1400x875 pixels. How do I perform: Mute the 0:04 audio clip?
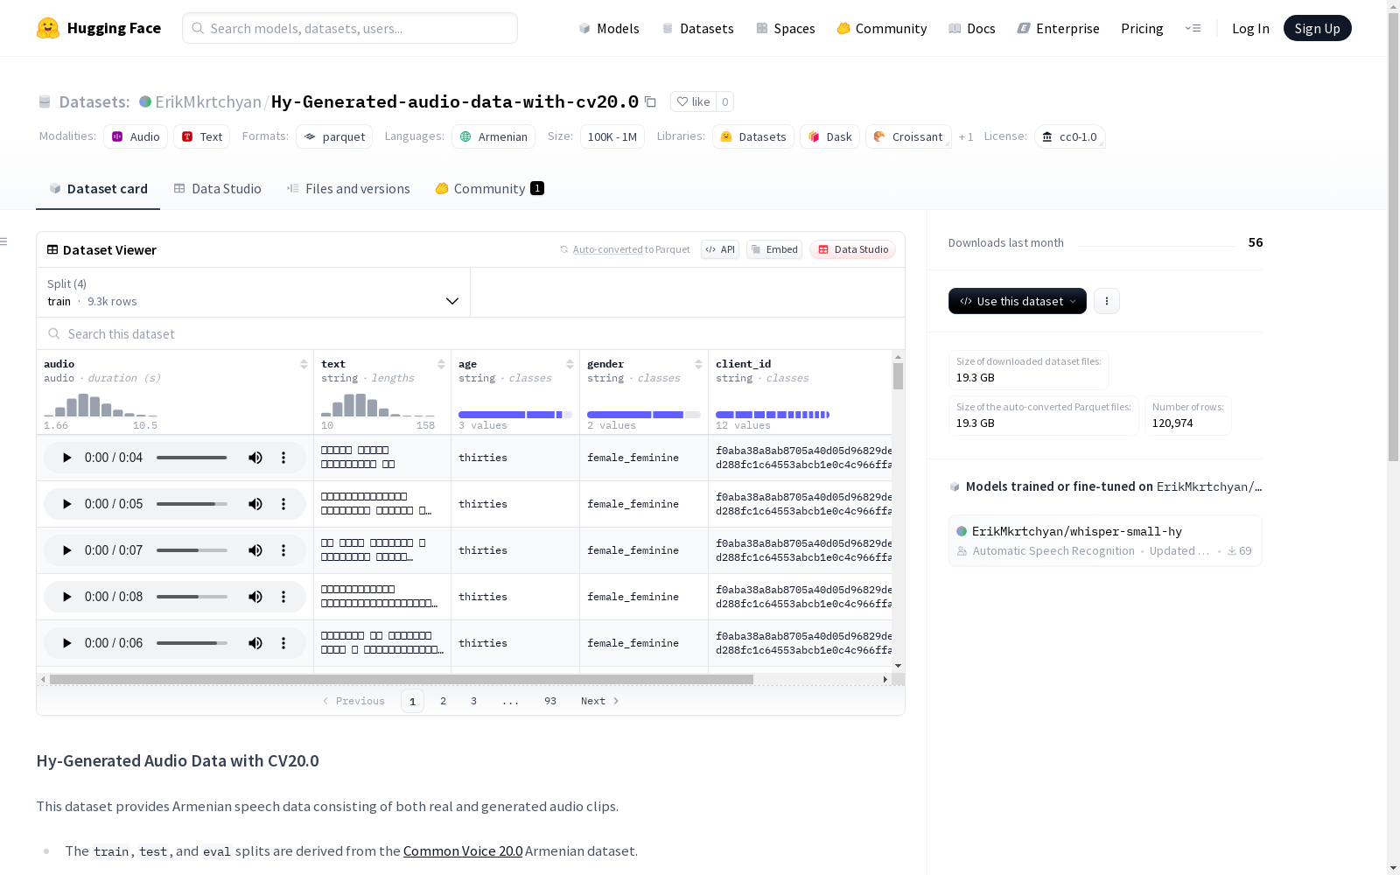[x=255, y=458]
